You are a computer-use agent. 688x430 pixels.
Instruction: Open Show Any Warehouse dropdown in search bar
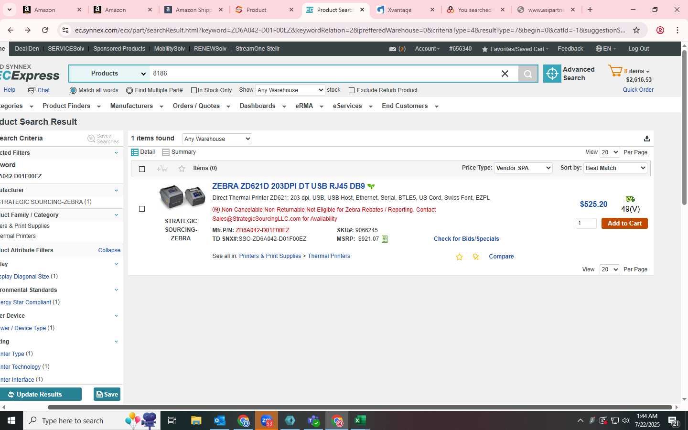coord(290,90)
